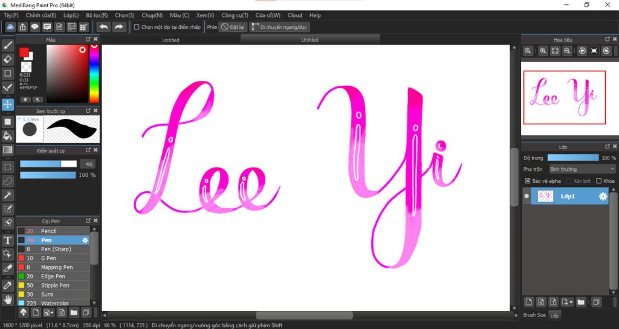Click the red foreground color swatch
The width and height of the screenshot is (619, 329).
tap(24, 52)
